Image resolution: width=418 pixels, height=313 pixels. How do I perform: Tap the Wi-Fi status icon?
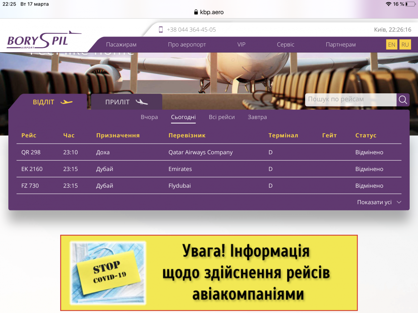pyautogui.click(x=388, y=4)
